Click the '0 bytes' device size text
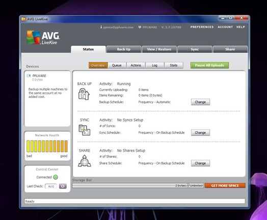 tap(37, 80)
